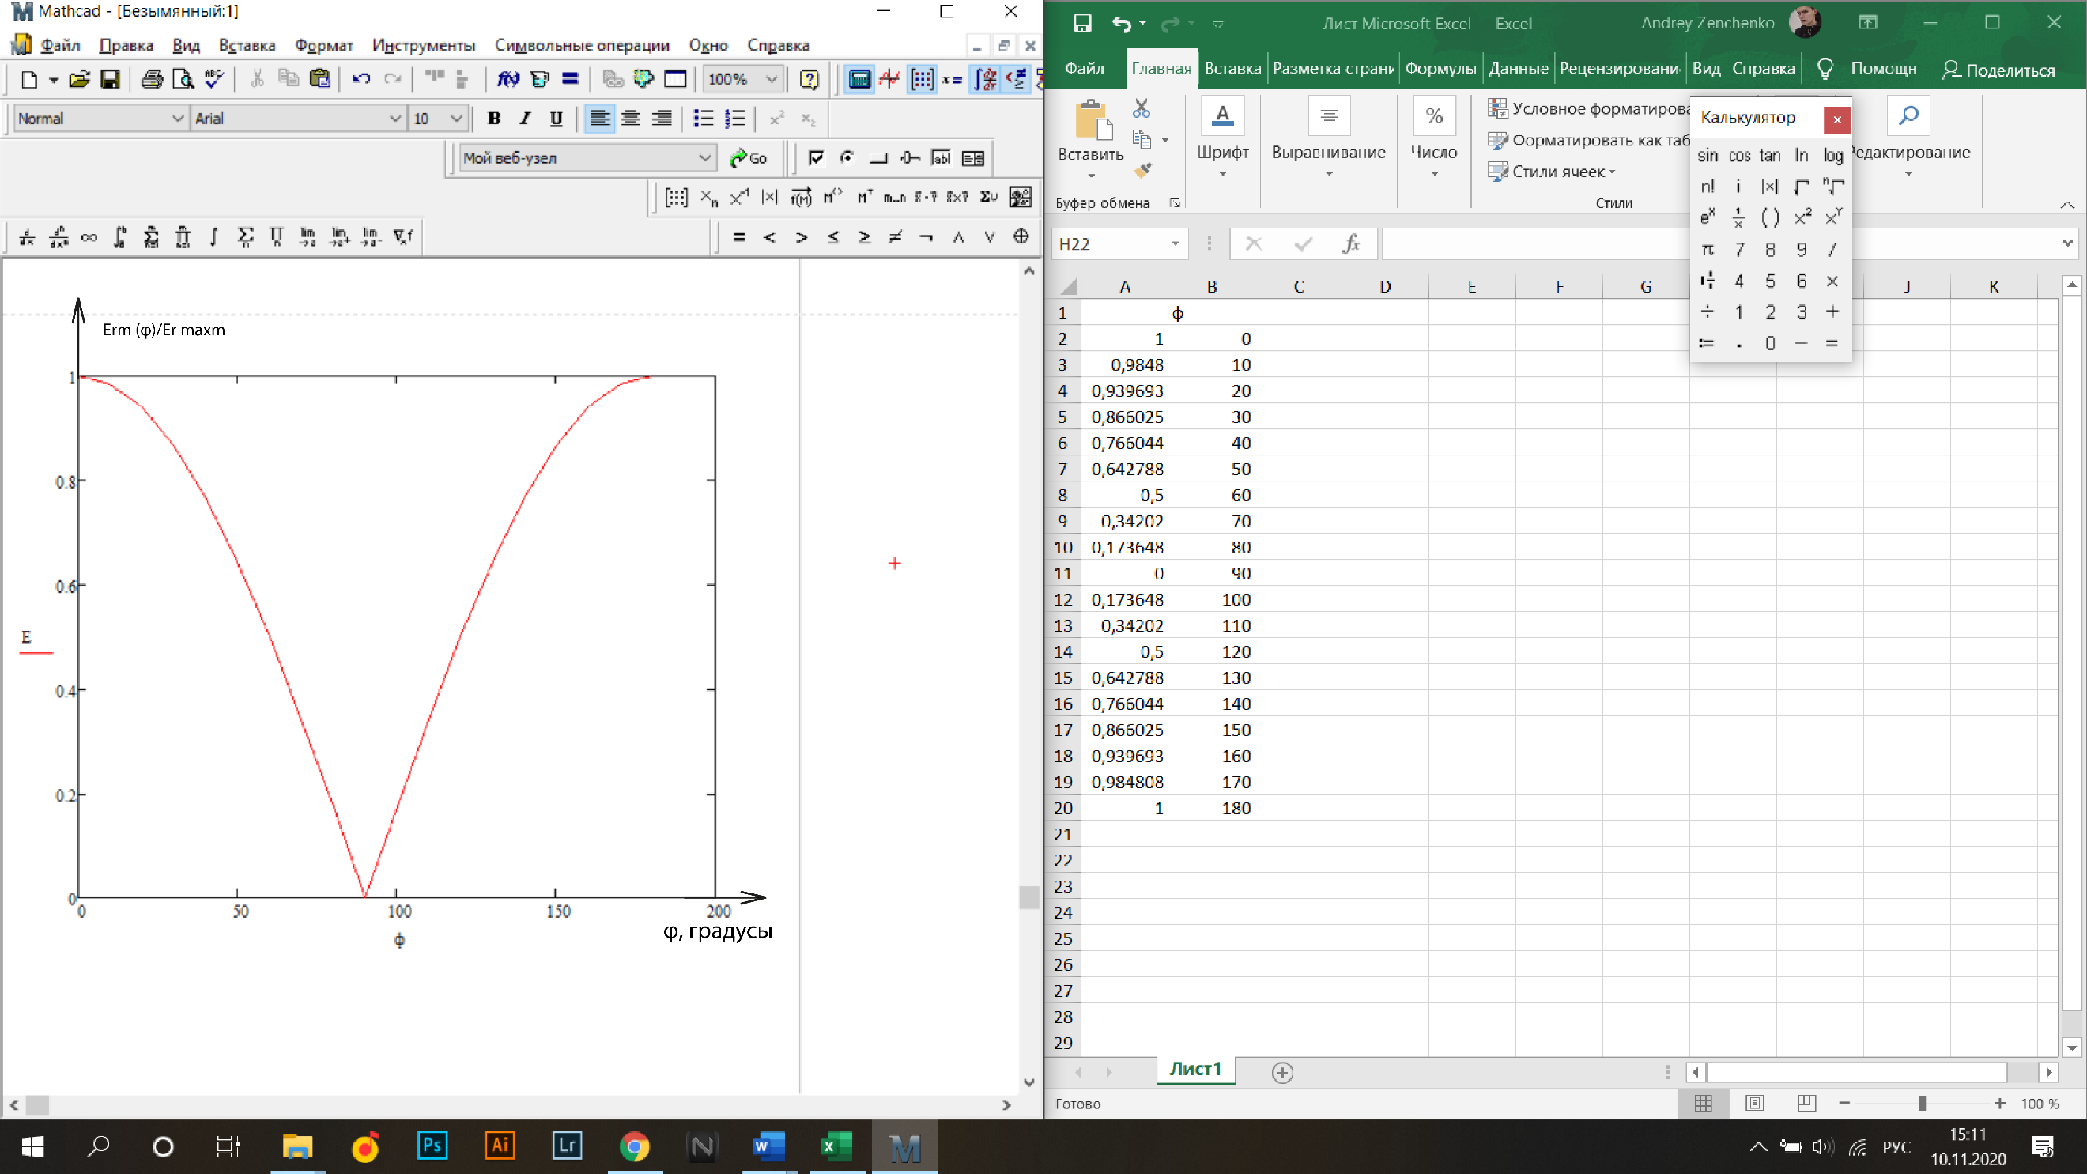Undo the last action in Mathcad
The height and width of the screenshot is (1174, 2087).
point(361,79)
